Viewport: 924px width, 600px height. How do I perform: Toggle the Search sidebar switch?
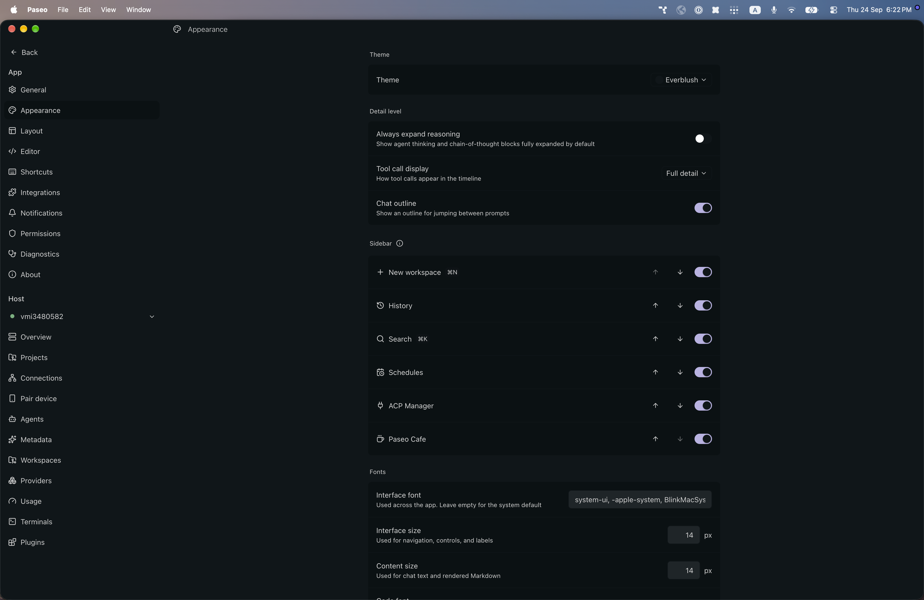[703, 339]
